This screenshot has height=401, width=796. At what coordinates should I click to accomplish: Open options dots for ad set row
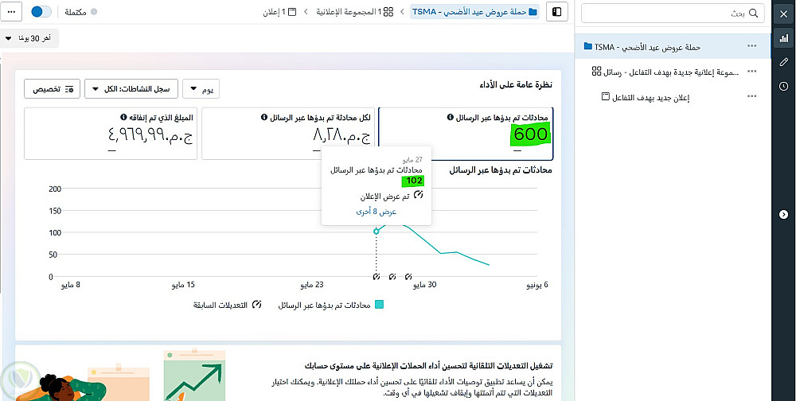tap(752, 72)
